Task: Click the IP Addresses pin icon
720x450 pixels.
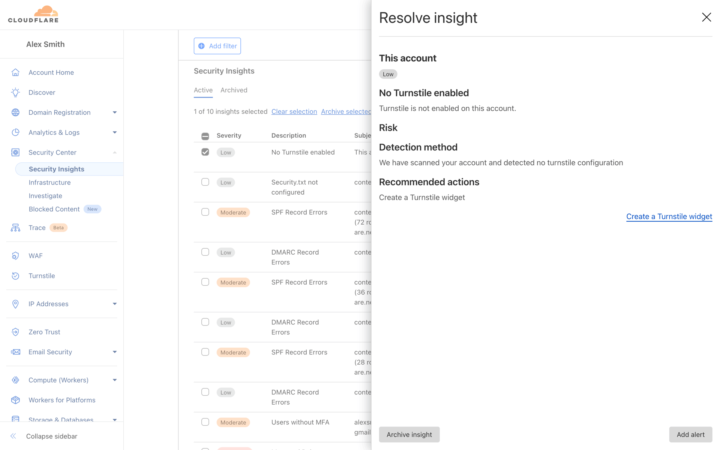Action: click(15, 304)
